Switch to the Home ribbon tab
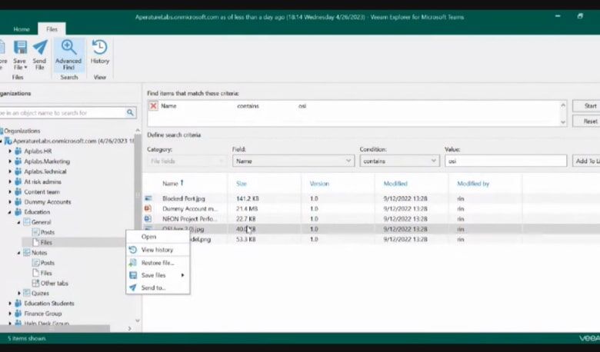This screenshot has height=352, width=600. coord(22,29)
